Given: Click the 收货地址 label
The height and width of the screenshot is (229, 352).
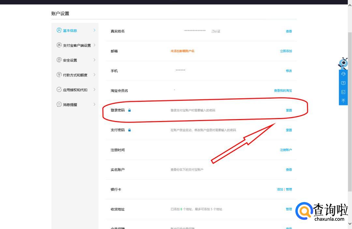Looking at the screenshot, I should [118, 209].
